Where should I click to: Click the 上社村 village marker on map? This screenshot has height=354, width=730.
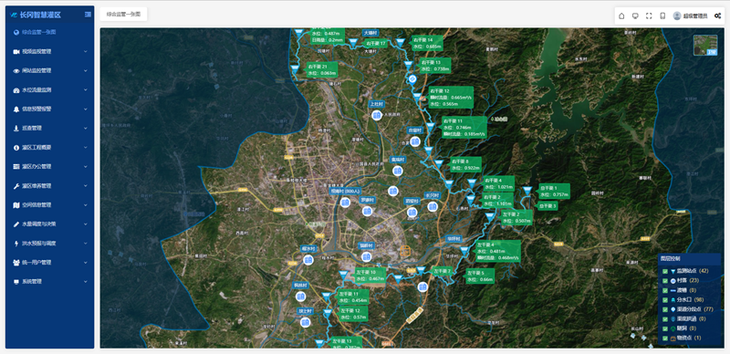coord(377,115)
